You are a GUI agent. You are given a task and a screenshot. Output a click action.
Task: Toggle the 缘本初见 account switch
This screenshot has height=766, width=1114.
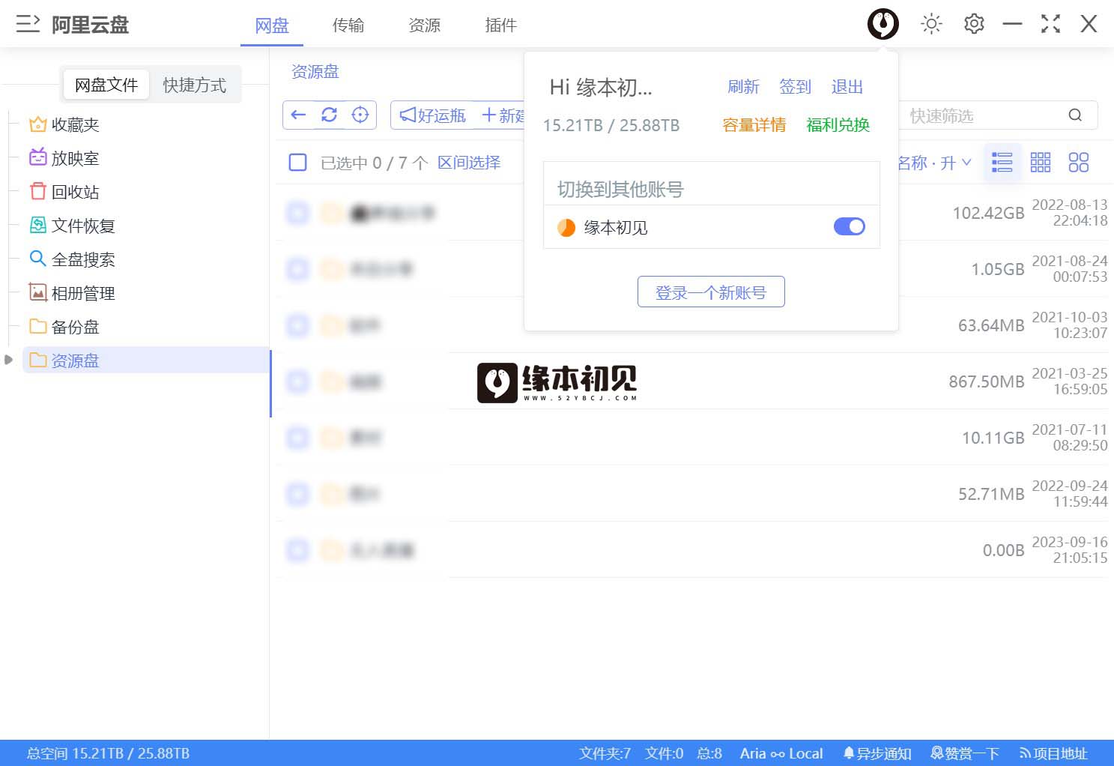point(850,226)
